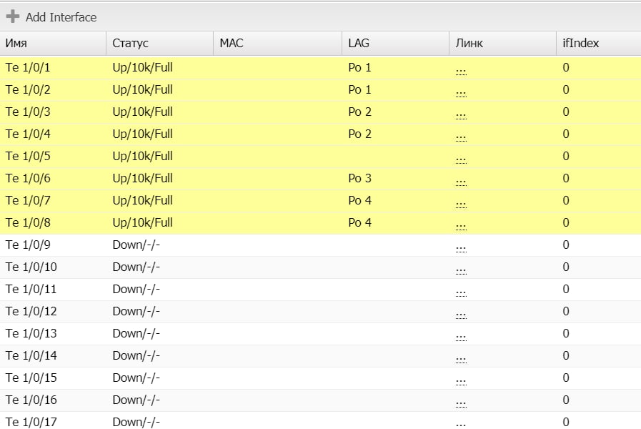Open the link dots for Te 1/0/2
The width and height of the screenshot is (641, 429).
[x=461, y=92]
